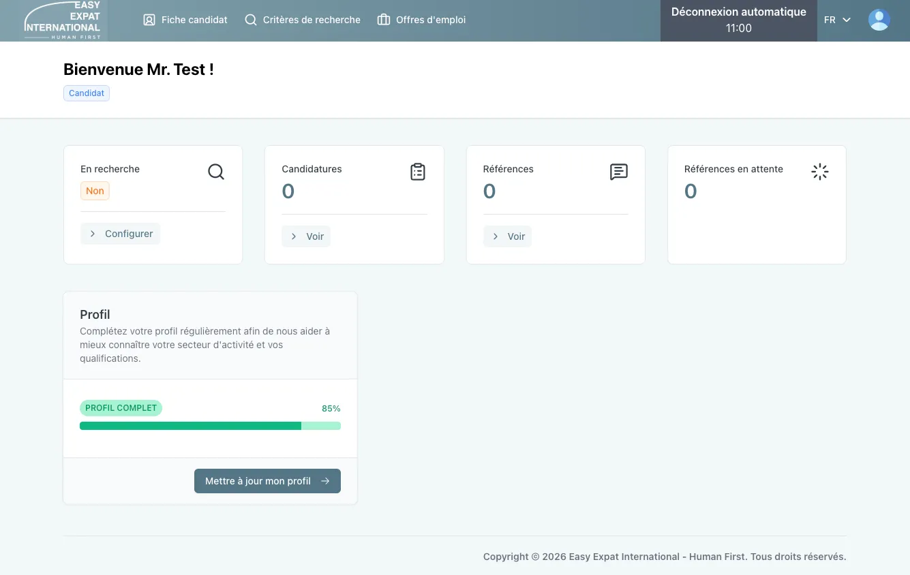This screenshot has height=575, width=910.
Task: Click the 85% completion value
Action: coord(331,409)
